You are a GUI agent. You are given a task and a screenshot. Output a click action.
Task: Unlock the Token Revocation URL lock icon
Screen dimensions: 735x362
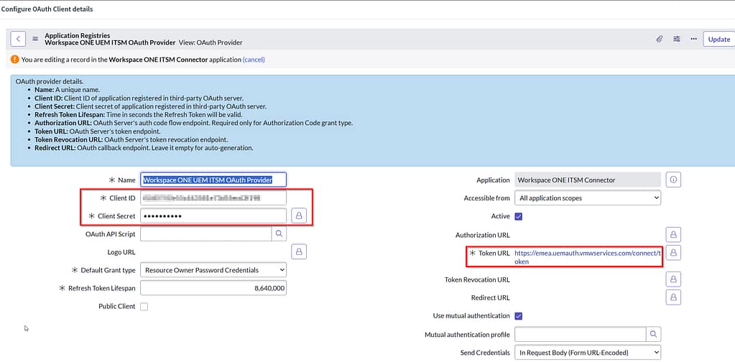674,279
